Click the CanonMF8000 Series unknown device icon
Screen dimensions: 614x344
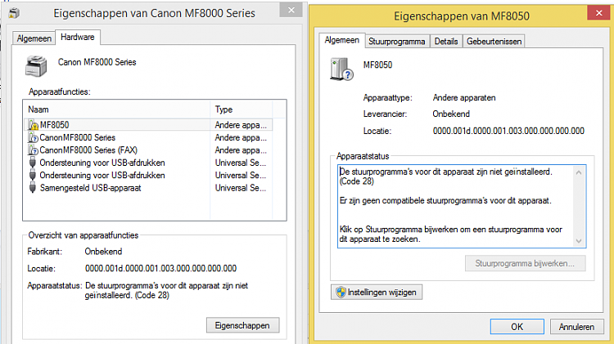pyautogui.click(x=34, y=137)
